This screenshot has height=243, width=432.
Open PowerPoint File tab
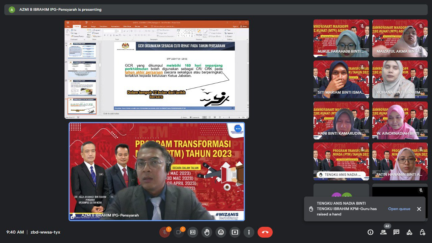[68, 26]
